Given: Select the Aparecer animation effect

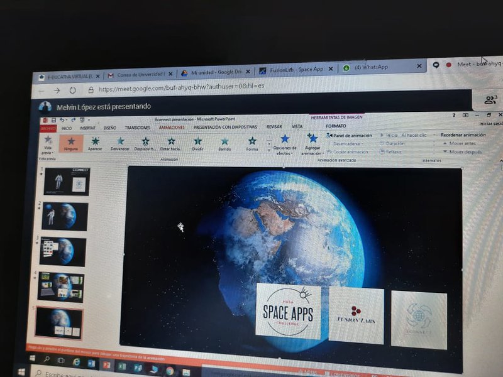Looking at the screenshot, I should coord(95,143).
